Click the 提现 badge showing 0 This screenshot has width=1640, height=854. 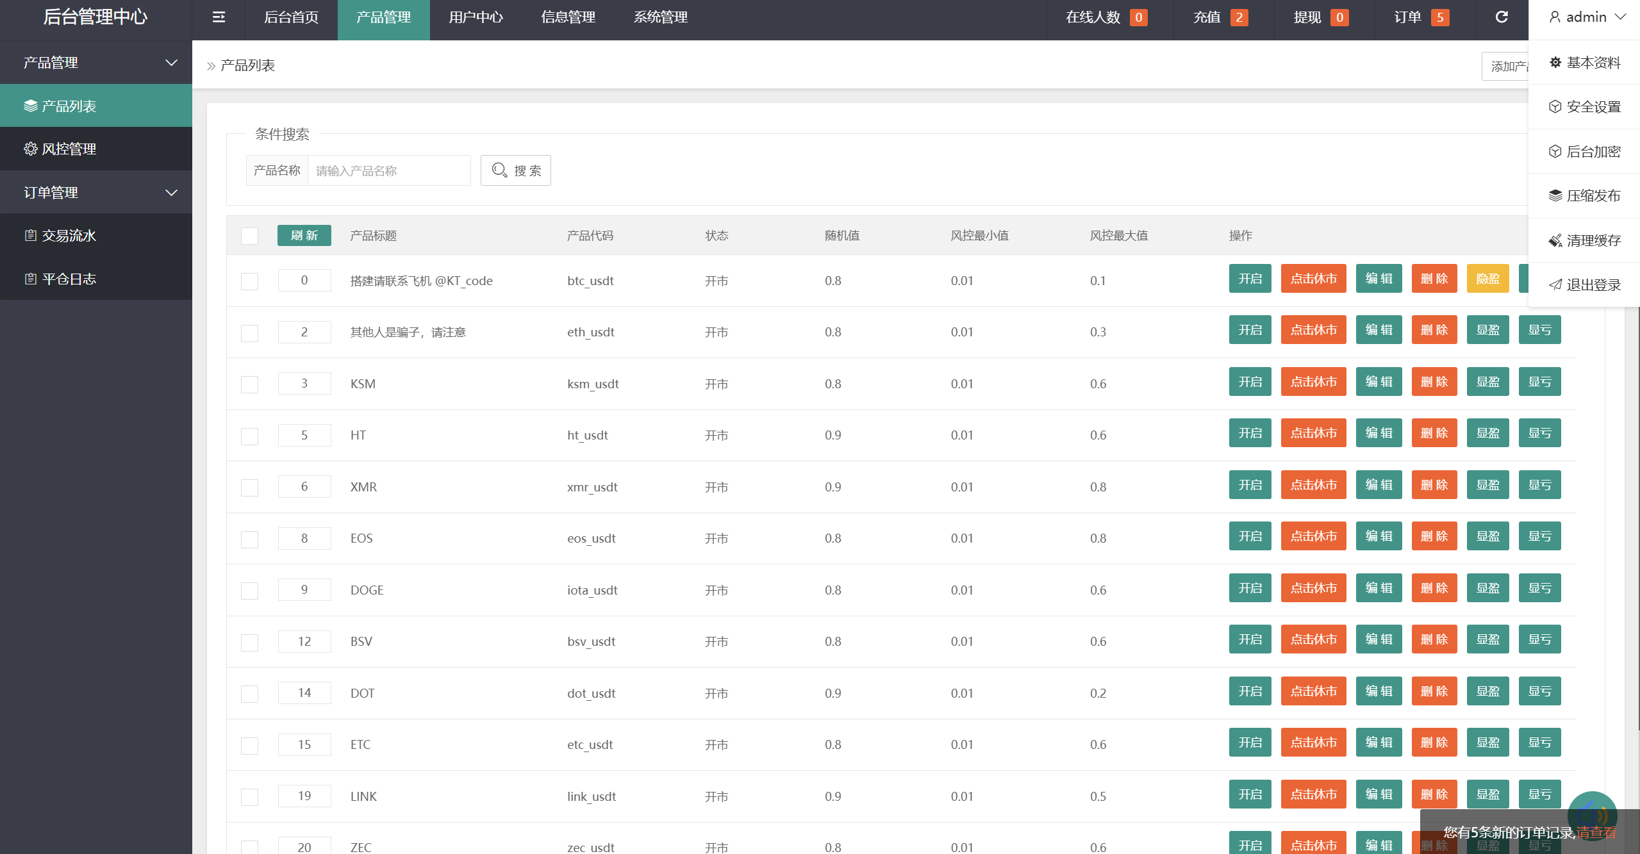point(1339,17)
